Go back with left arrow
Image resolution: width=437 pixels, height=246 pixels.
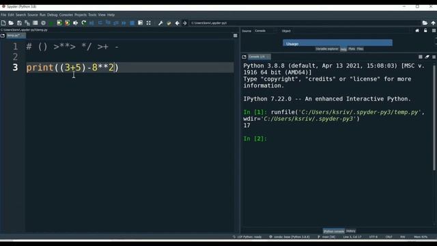(178, 23)
